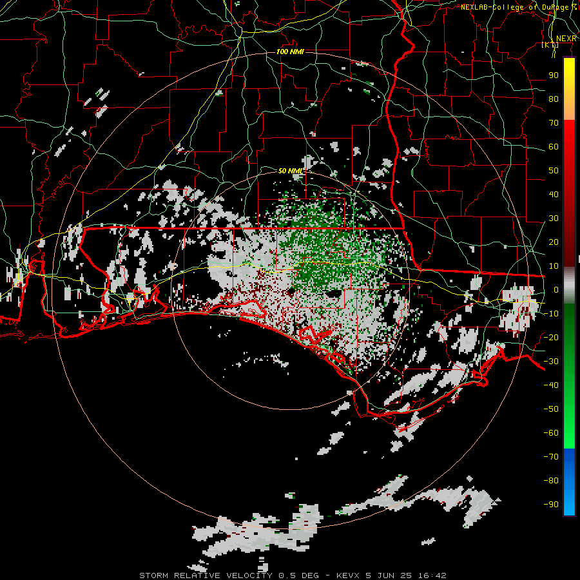This screenshot has height=580, width=580.
Task: Click the 10 value on velocity scale
Action: (x=554, y=266)
